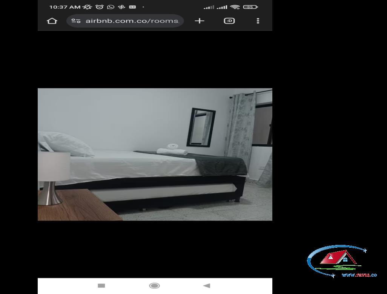Tap the card notification icon in status bar

[132, 7]
